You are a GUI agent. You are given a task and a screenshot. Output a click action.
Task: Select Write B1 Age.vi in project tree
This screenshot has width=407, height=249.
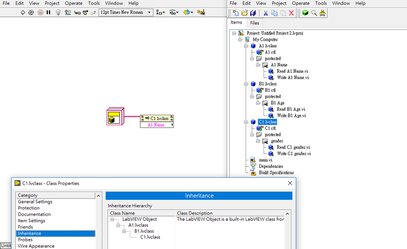(291, 116)
